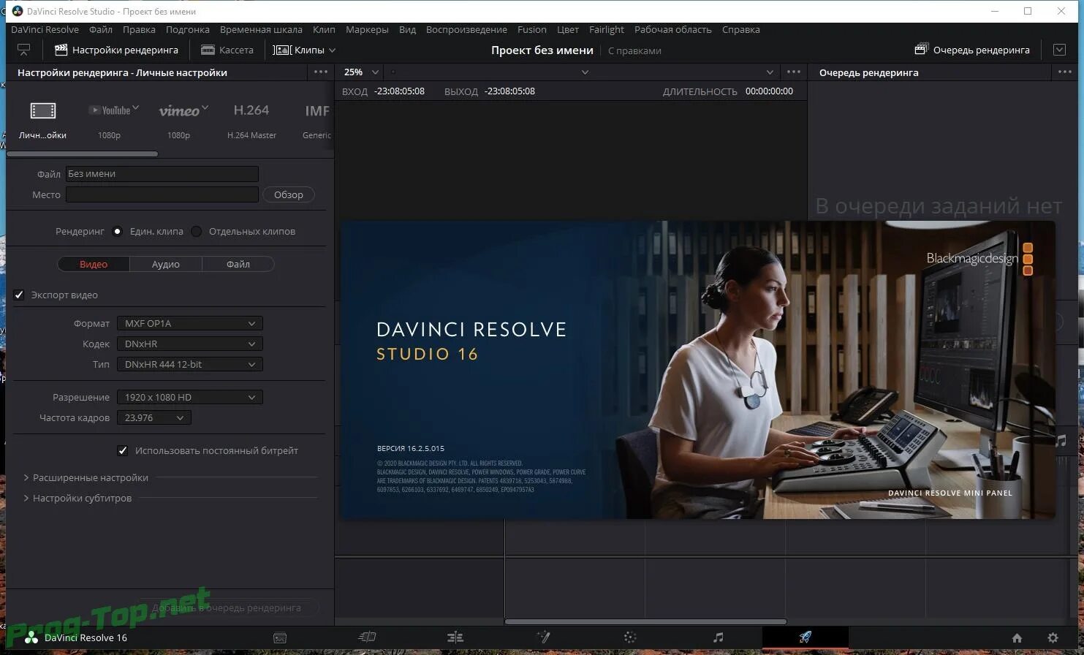
Task: Toggle the Экспорт видео checkbox
Action: tap(19, 295)
